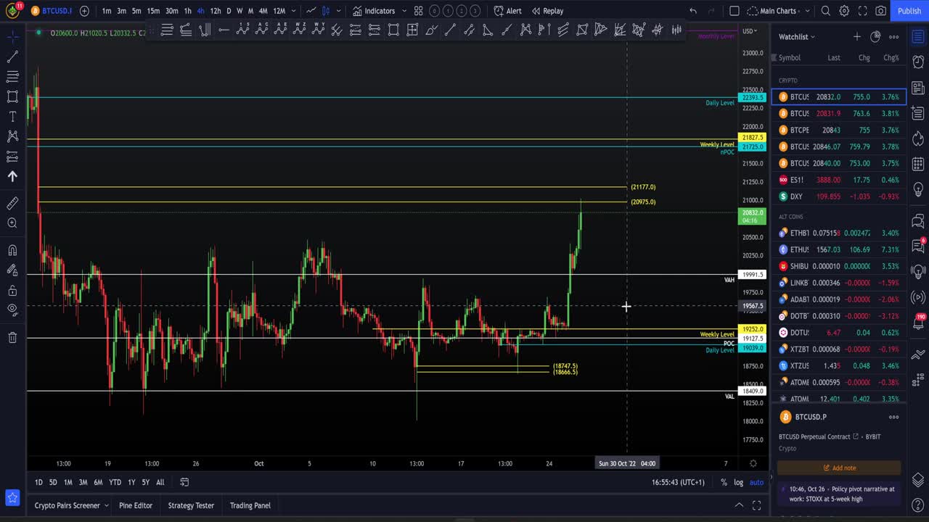Viewport: 929px width, 522px height.
Task: Open the watchlist three-dot menu
Action: [894, 37]
